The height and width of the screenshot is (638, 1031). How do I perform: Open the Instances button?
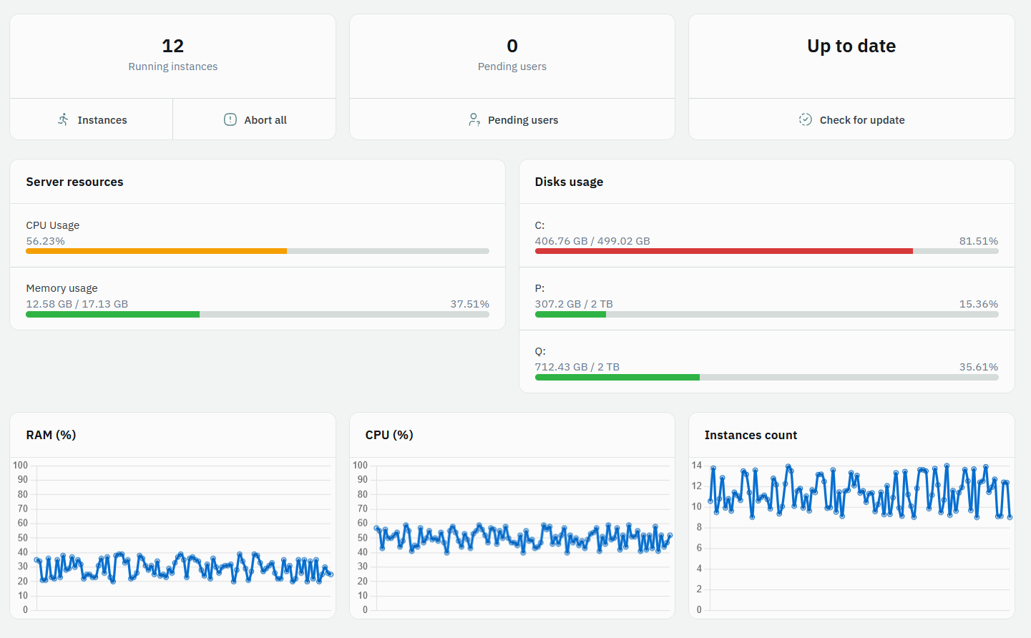pyautogui.click(x=92, y=119)
